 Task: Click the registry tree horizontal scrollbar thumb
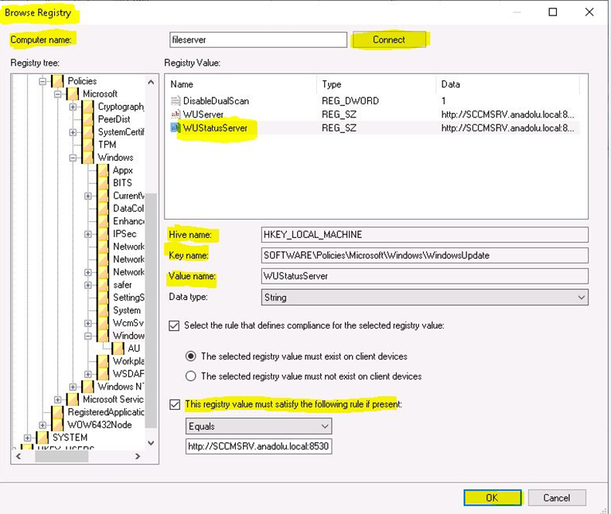coord(62,456)
